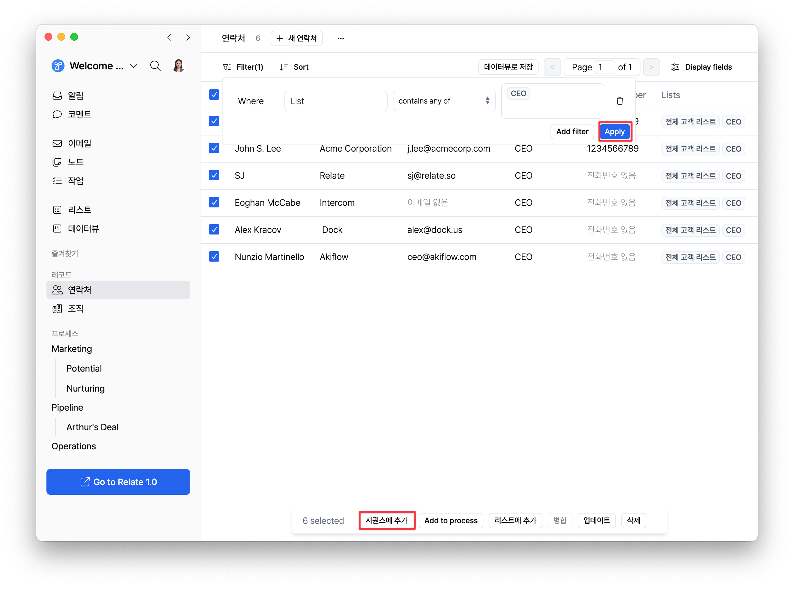Go back with the left chevron arrow
This screenshot has width=794, height=589.
point(169,37)
